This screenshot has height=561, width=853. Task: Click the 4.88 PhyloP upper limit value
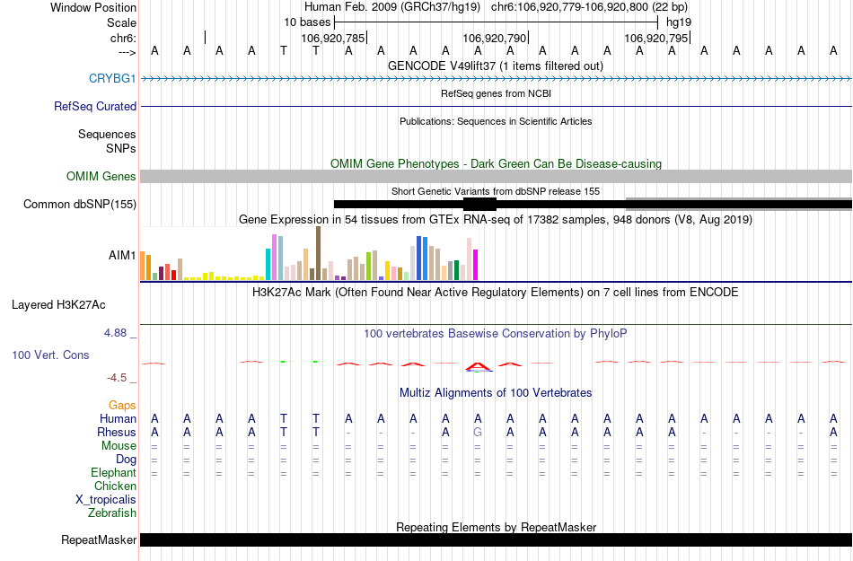115,333
